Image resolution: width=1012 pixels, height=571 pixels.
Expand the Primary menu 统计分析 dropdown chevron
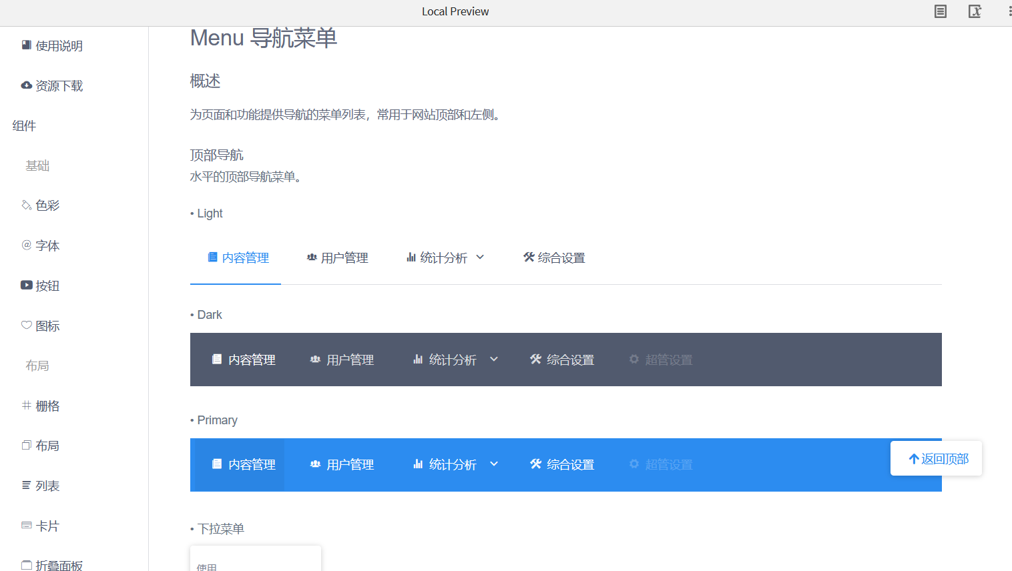[494, 464]
